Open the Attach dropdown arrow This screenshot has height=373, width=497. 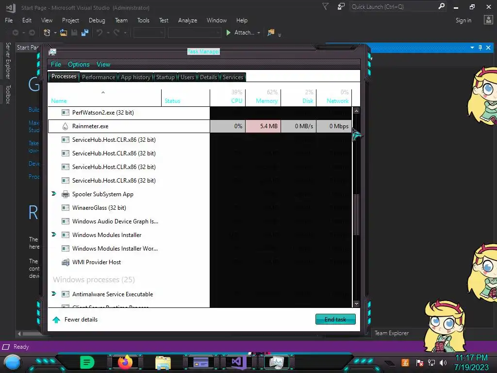click(259, 33)
